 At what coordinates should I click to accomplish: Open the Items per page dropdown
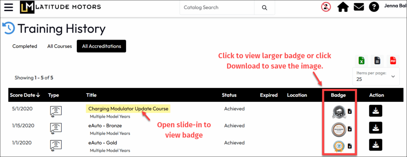pyautogui.click(x=376, y=76)
